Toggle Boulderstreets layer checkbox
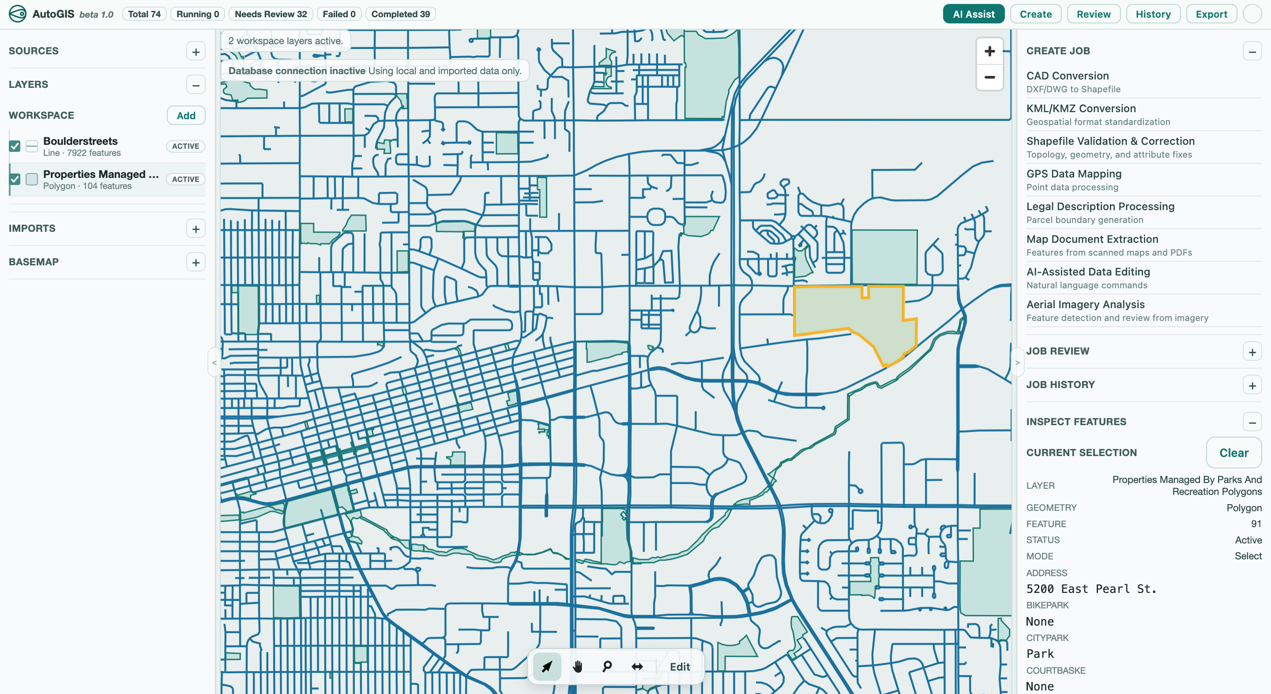Viewport: 1271px width, 694px height. (15, 146)
